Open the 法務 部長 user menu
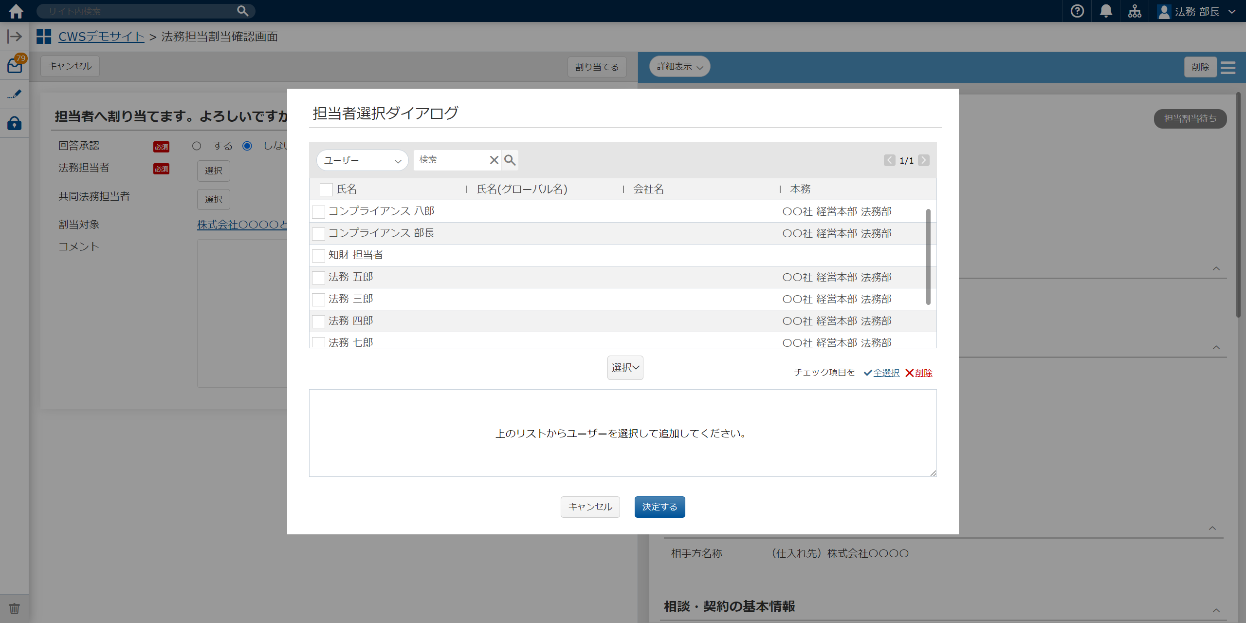The height and width of the screenshot is (623, 1246). tap(1196, 11)
